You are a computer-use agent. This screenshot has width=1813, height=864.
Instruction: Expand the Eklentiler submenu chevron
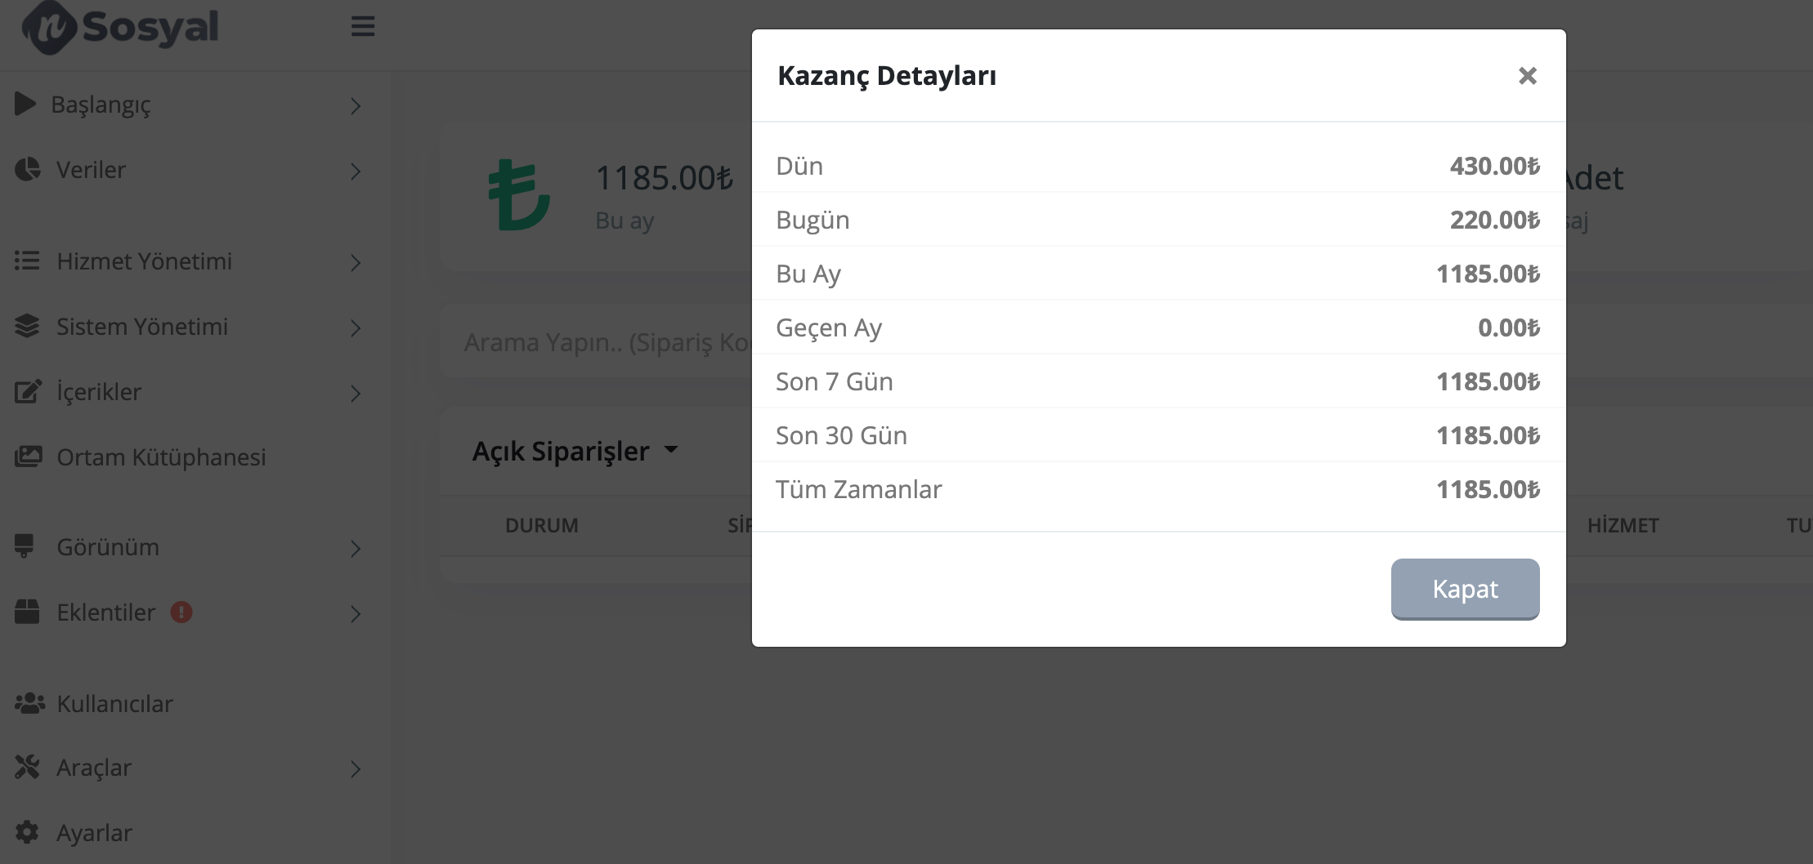click(356, 613)
